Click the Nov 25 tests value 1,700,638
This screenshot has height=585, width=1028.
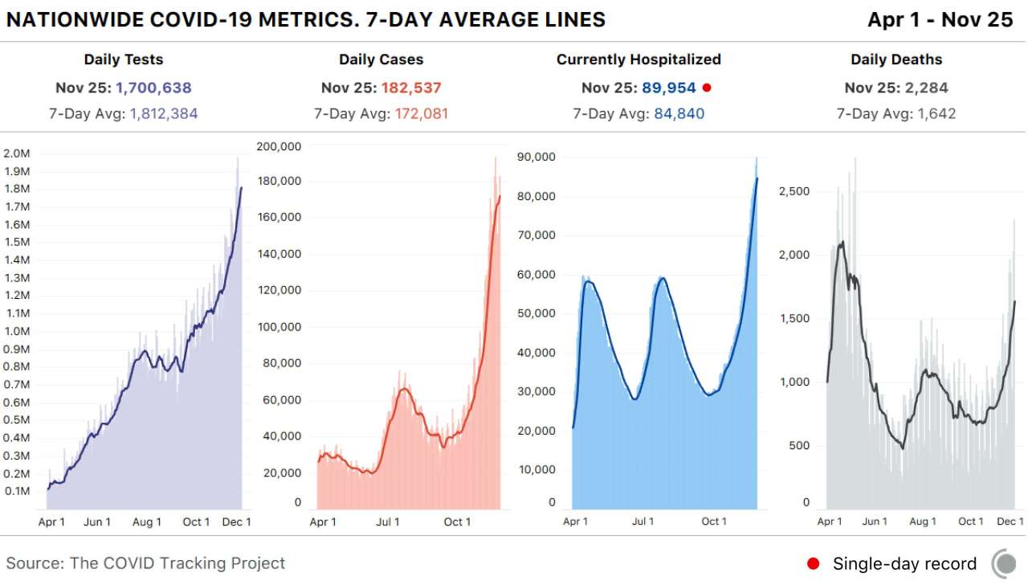tap(153, 88)
